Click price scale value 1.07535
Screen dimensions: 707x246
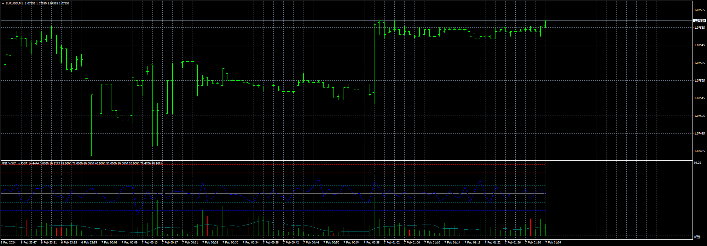699,63
